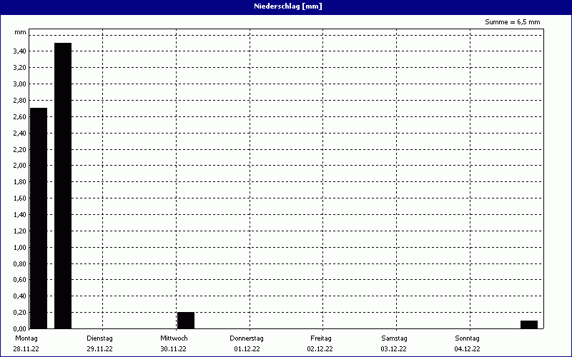The height and width of the screenshot is (357, 572).
Task: Click the 1,20 y-axis value
Action: tap(19, 231)
